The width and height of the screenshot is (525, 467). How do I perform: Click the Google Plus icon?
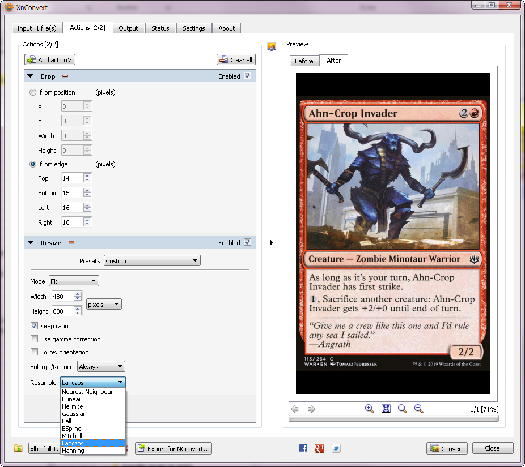point(320,448)
